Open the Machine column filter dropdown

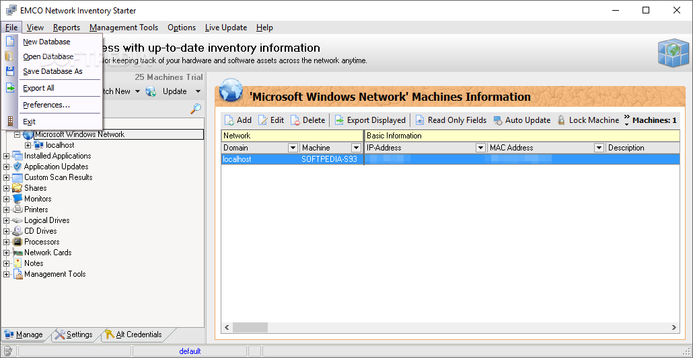(x=356, y=148)
